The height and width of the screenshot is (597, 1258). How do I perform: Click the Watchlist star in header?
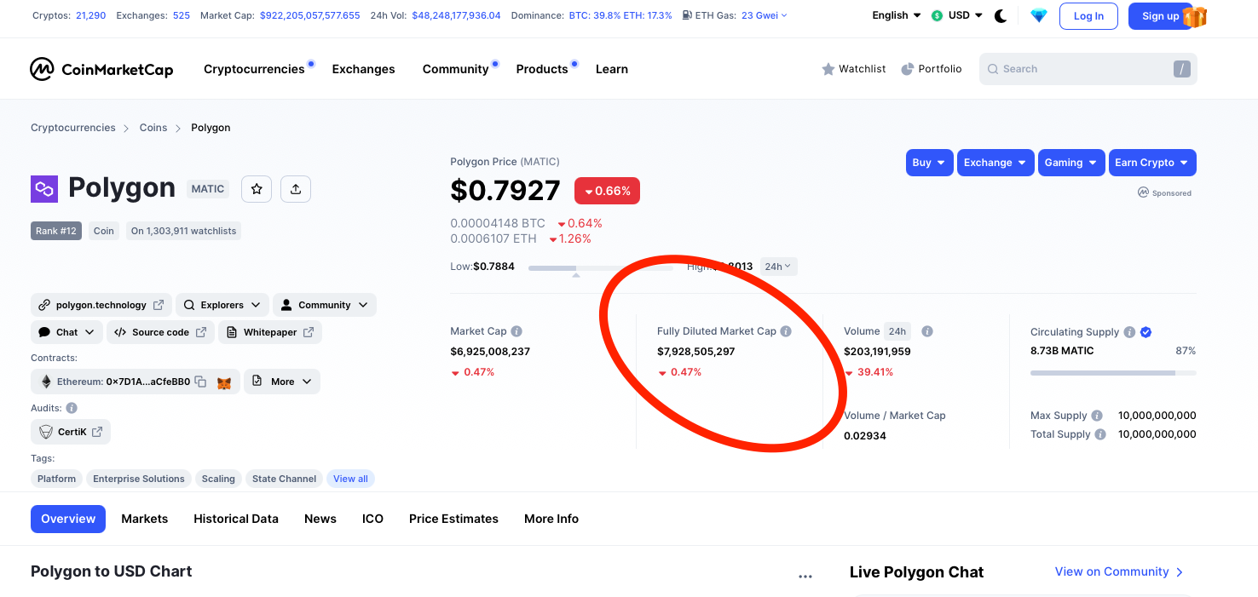point(828,69)
